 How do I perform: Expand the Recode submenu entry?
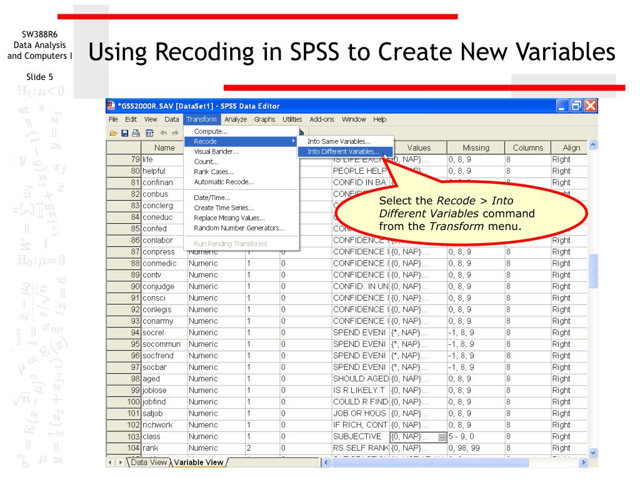pos(241,142)
